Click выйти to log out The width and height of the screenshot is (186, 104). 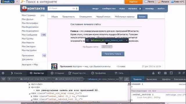[161, 8]
